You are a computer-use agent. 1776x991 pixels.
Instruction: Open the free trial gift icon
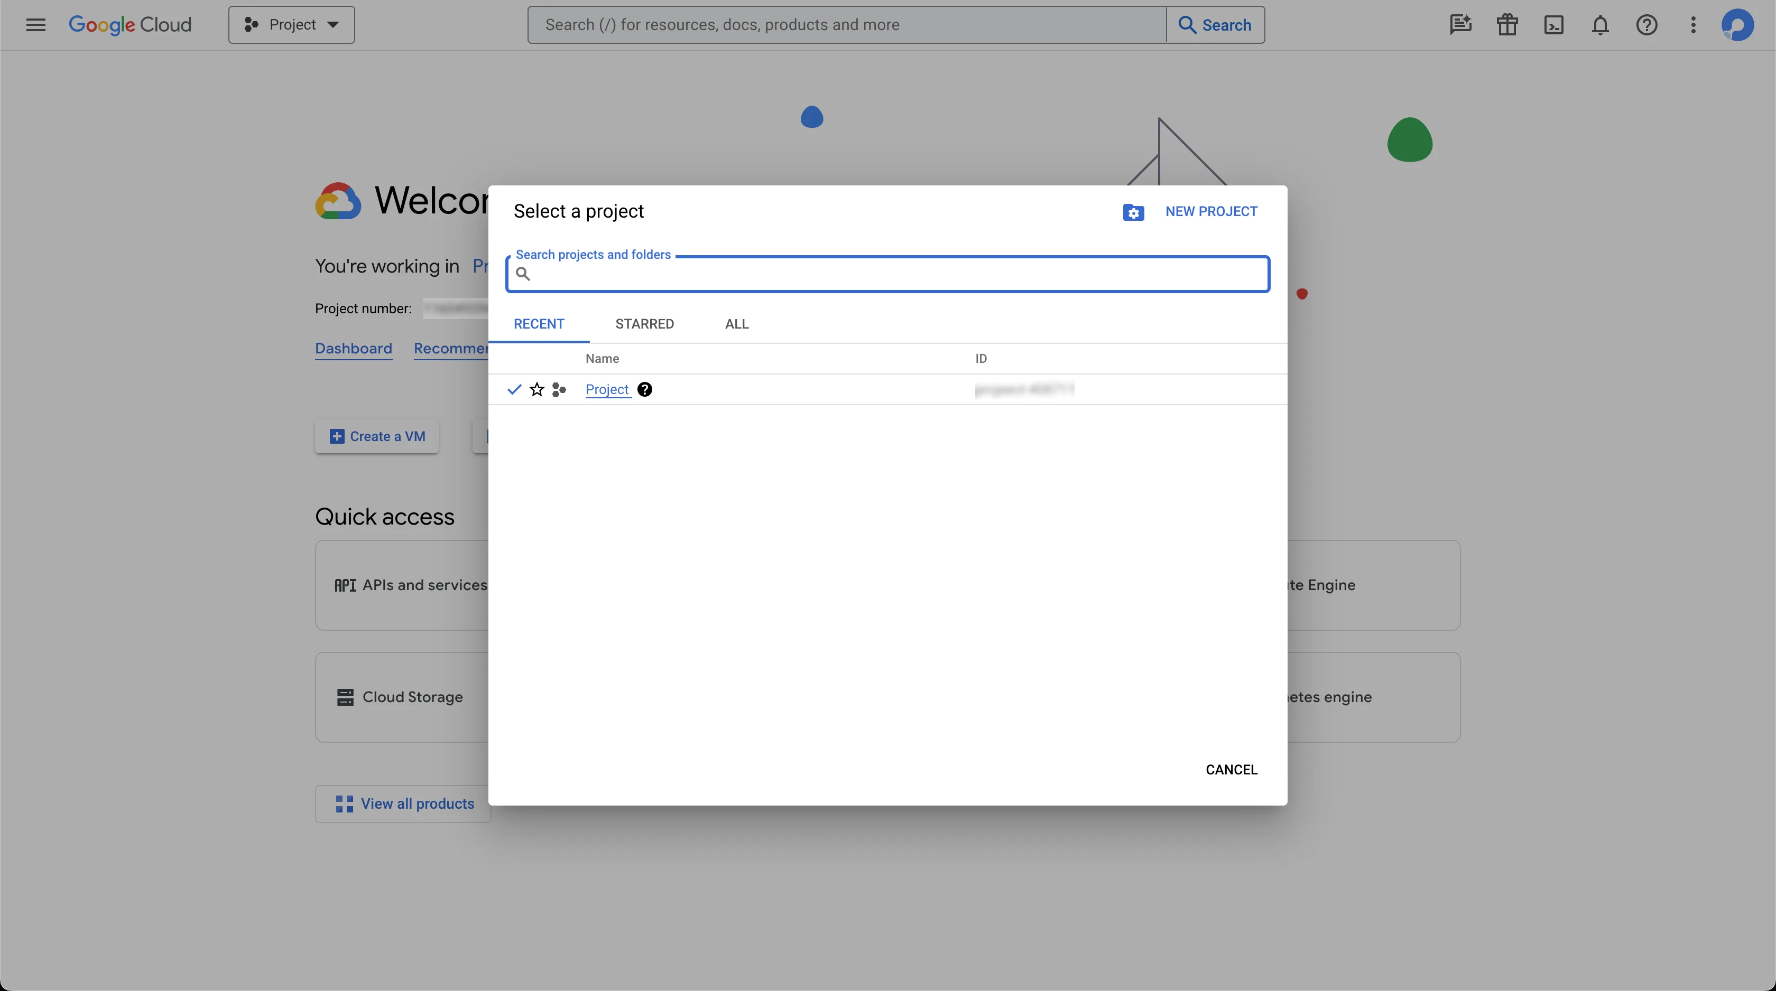click(x=1507, y=25)
